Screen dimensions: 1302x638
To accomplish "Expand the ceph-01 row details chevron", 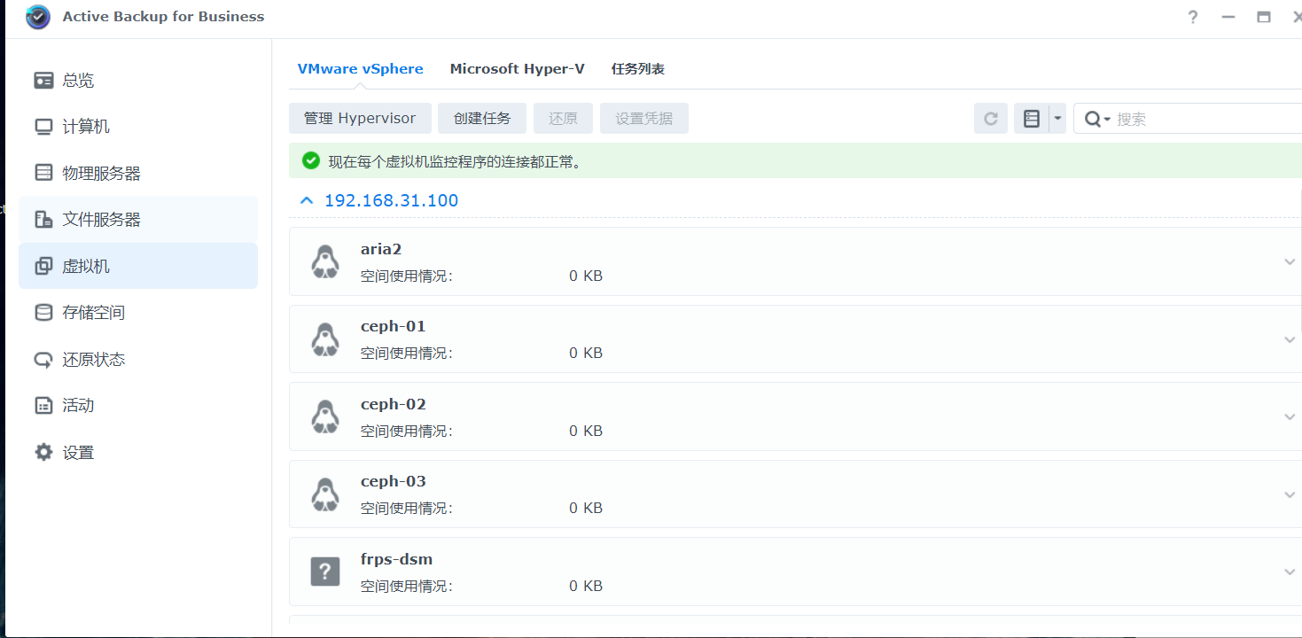I will pos(1290,339).
